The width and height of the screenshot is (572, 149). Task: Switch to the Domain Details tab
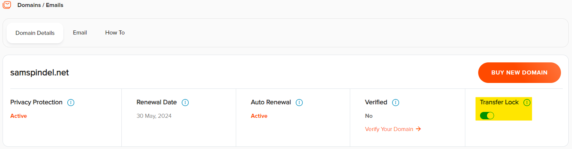coord(35,33)
